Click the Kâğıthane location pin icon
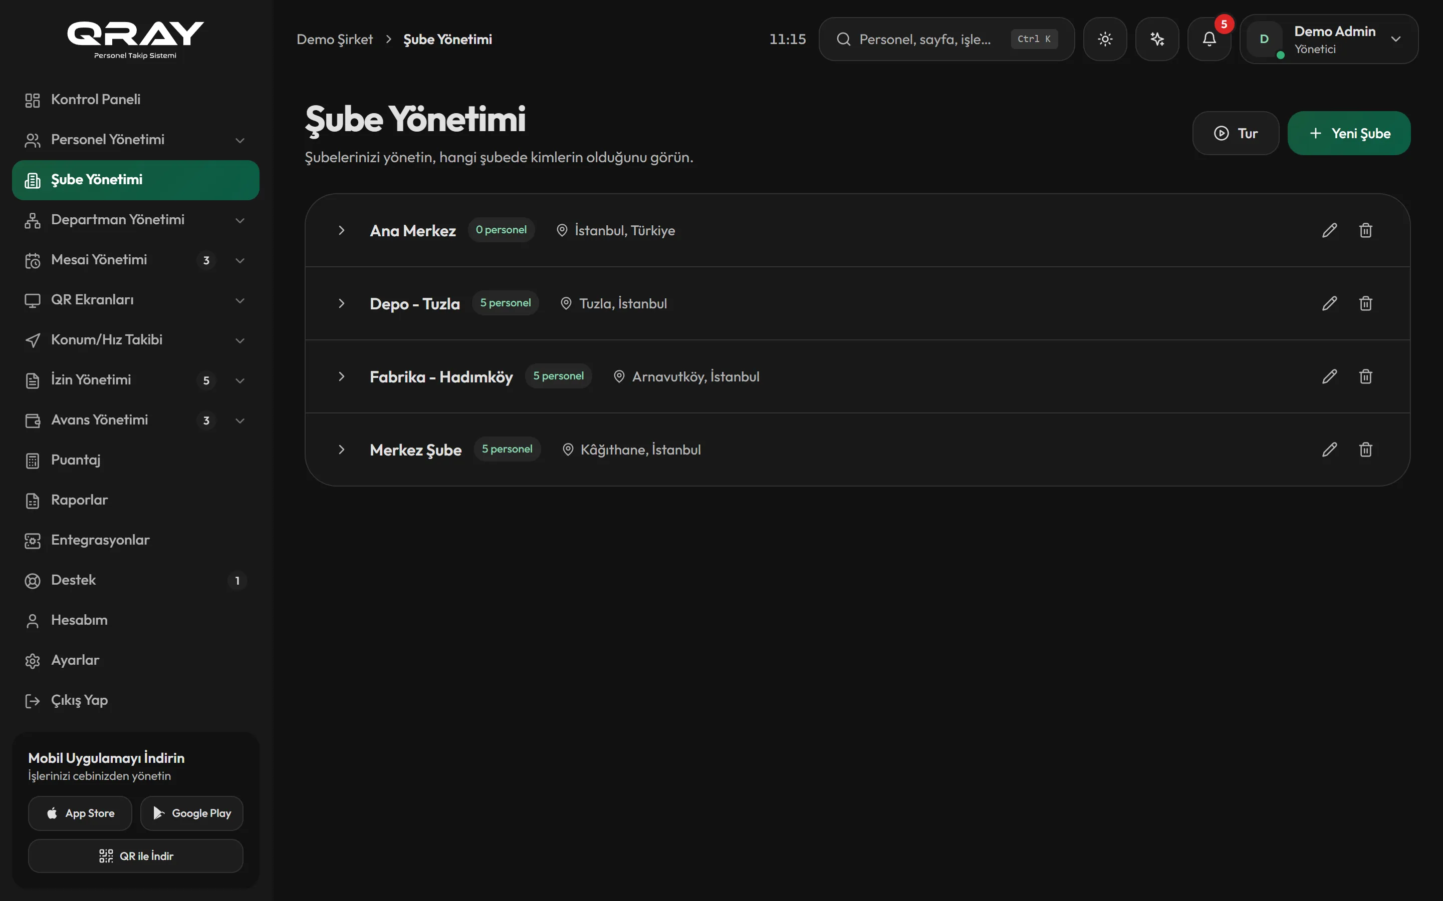Screen dimensions: 1443x901 tap(568, 449)
